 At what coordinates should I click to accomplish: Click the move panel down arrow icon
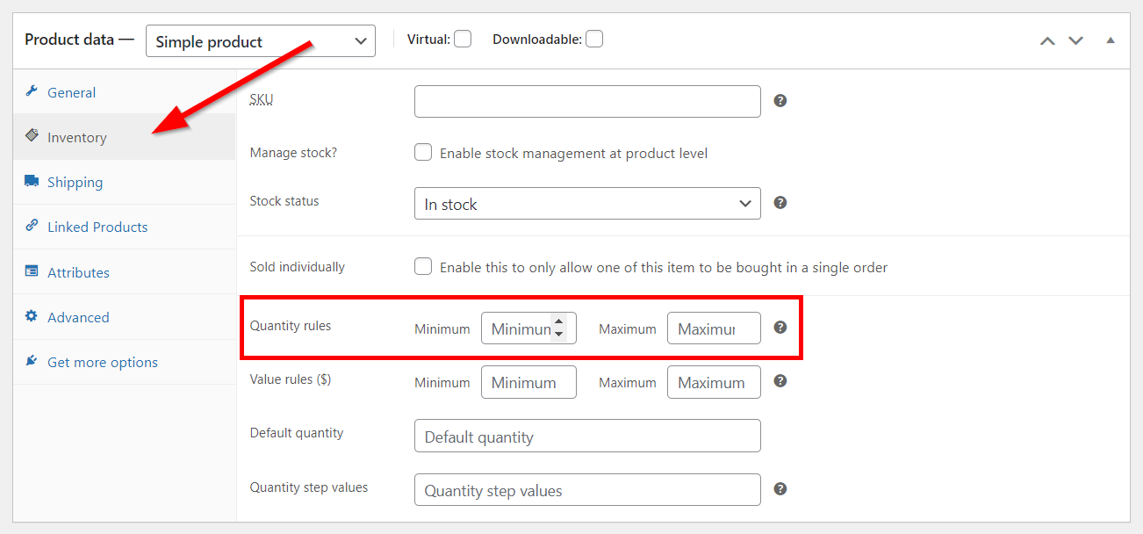click(x=1075, y=40)
